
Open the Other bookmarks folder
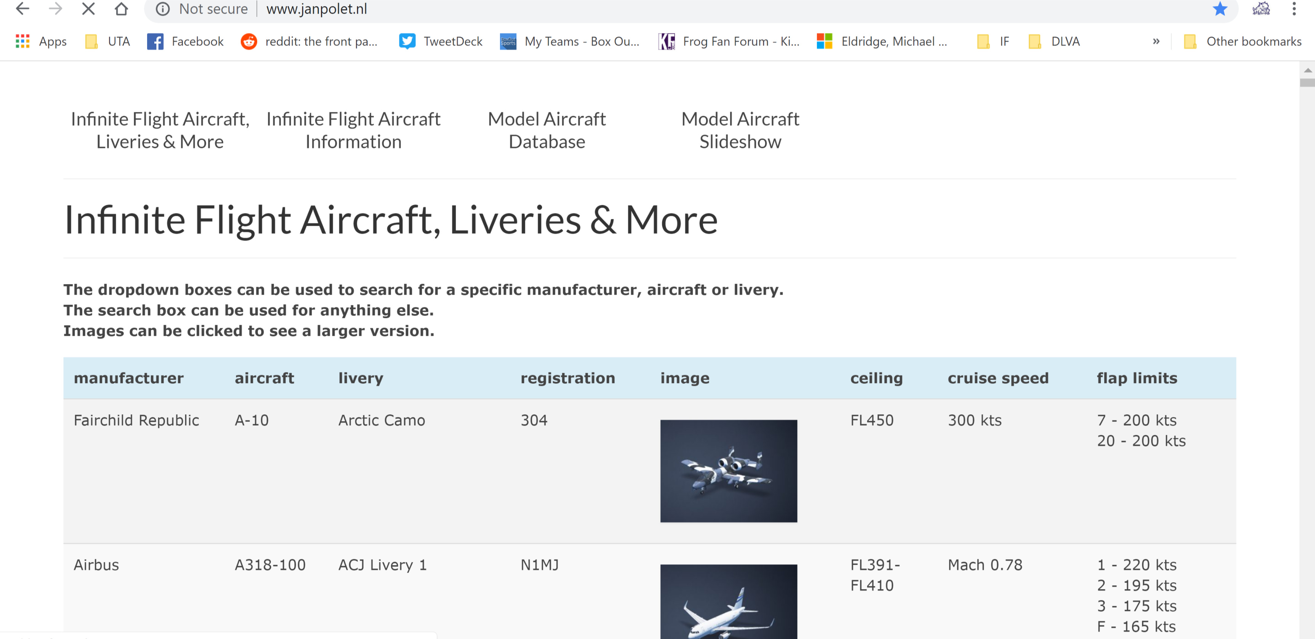coord(1243,41)
